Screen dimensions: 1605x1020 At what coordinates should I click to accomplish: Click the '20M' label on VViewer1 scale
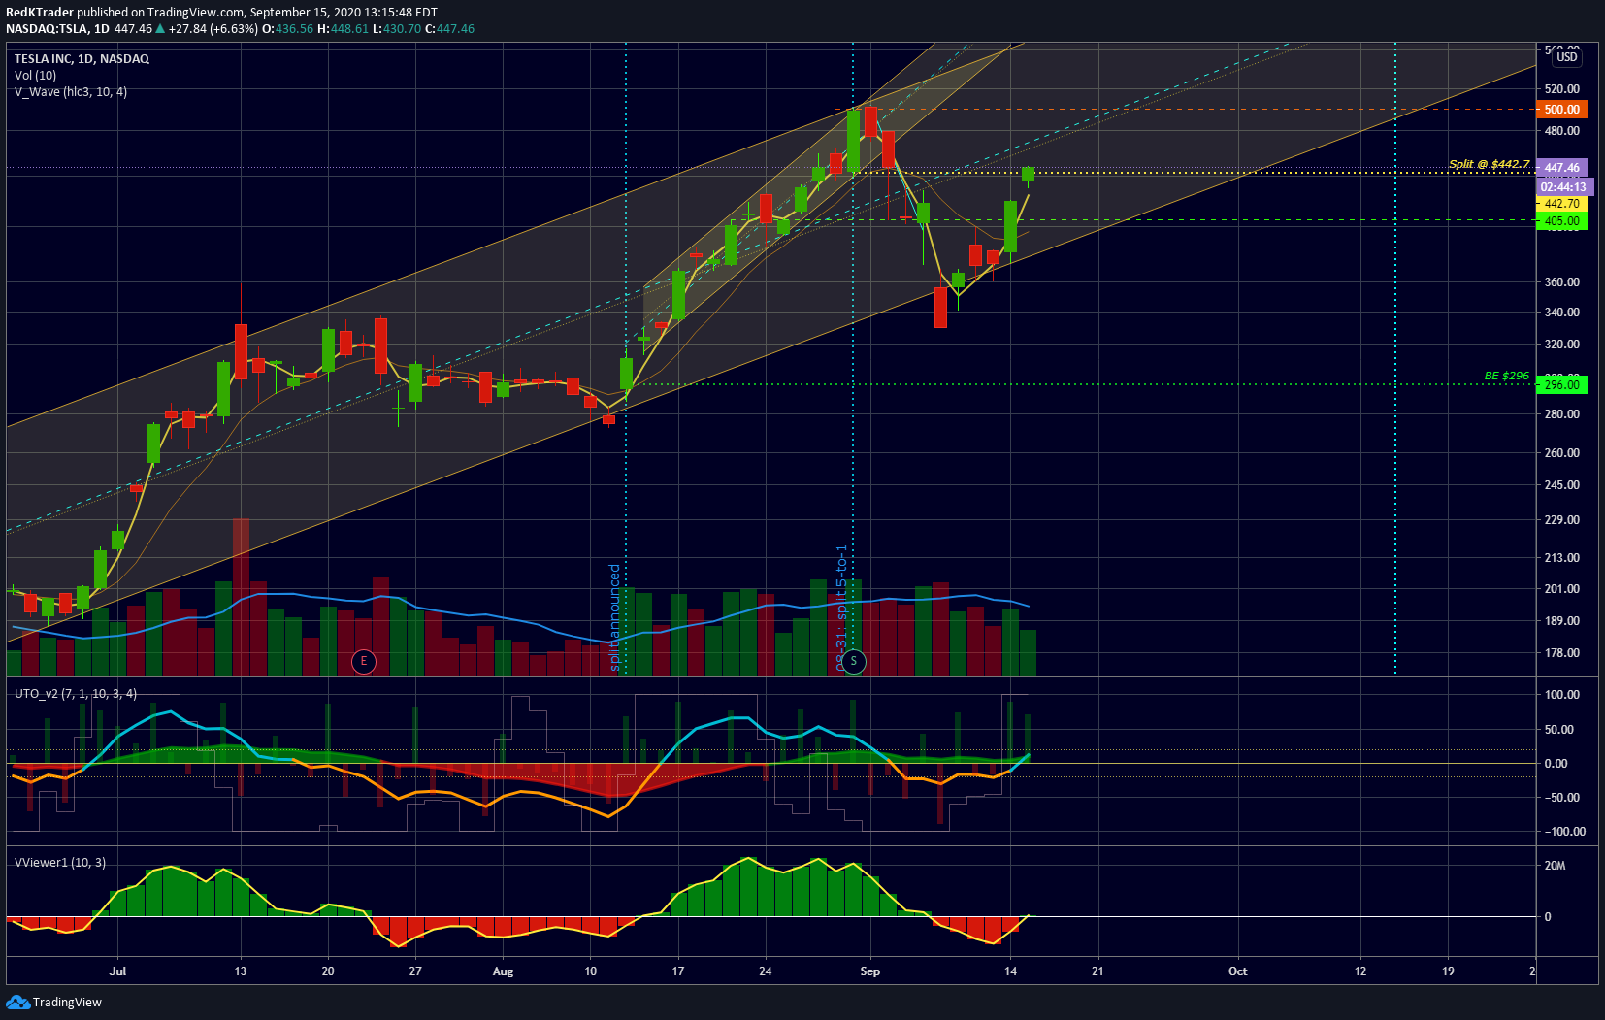click(1555, 866)
